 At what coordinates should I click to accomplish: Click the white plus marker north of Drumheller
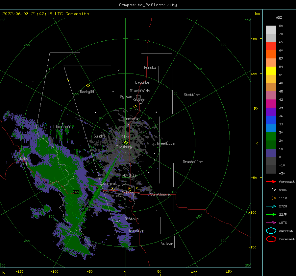186,132
